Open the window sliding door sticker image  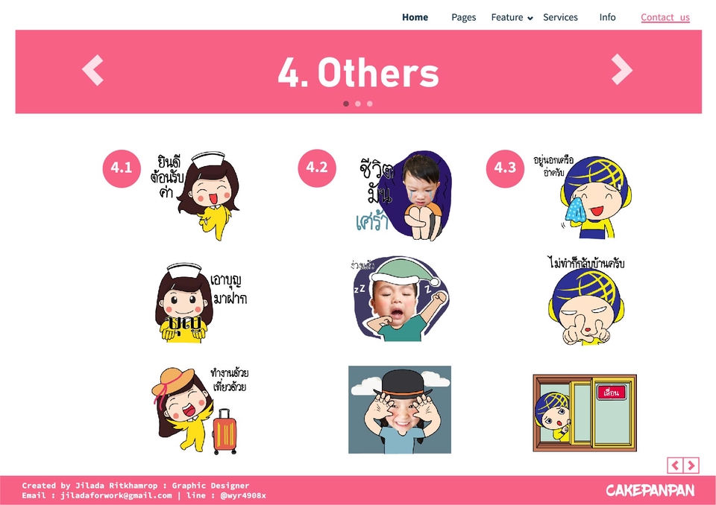coord(585,413)
